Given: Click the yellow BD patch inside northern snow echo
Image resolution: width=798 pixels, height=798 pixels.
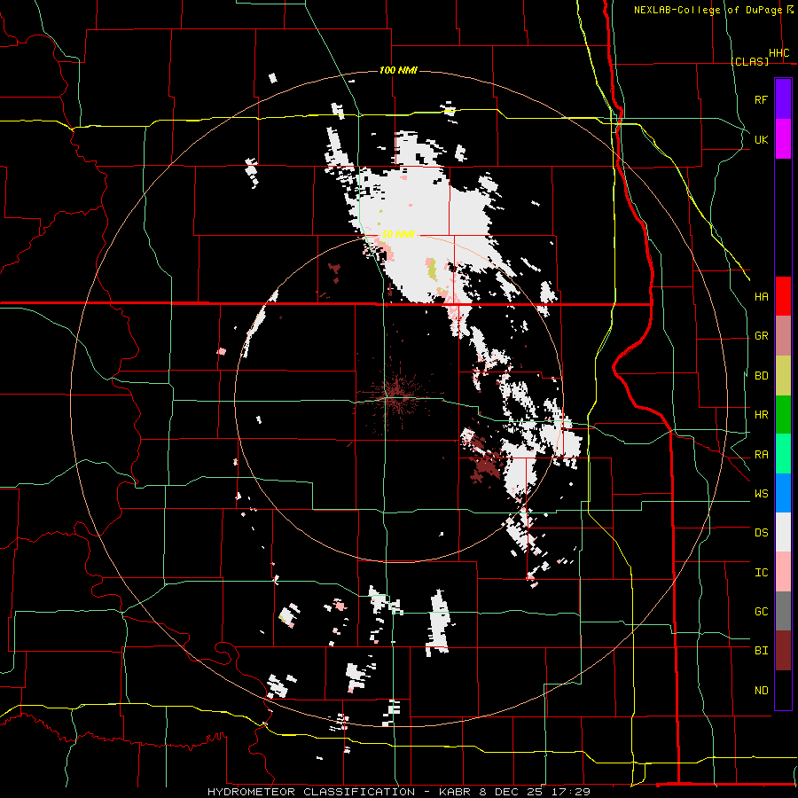Looking at the screenshot, I should pos(432,270).
